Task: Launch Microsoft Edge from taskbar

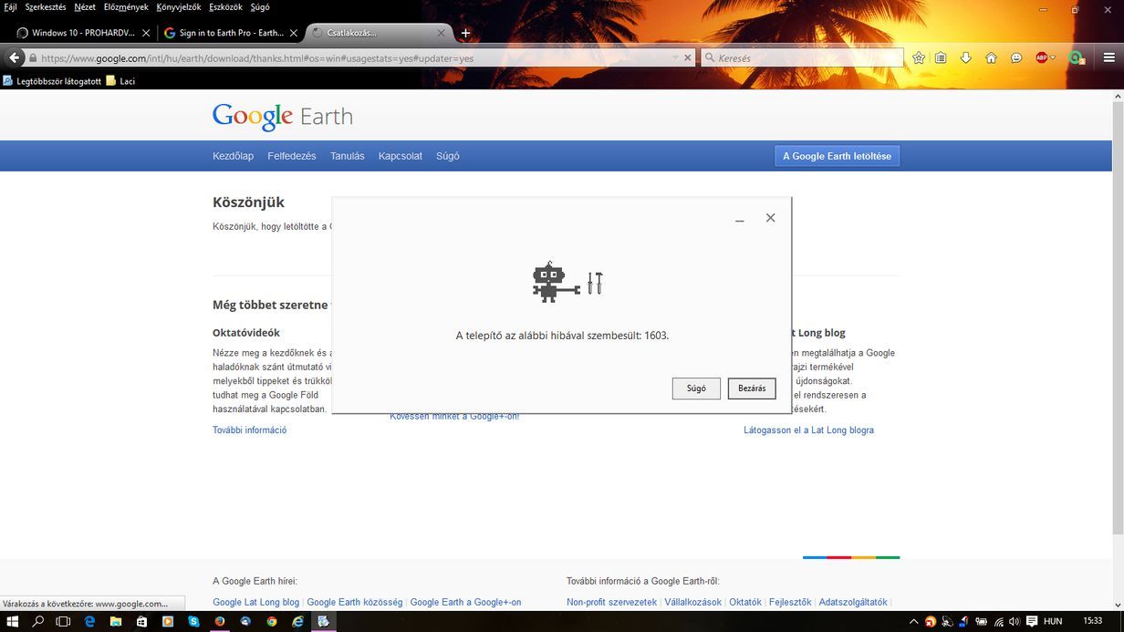Action: coord(89,622)
